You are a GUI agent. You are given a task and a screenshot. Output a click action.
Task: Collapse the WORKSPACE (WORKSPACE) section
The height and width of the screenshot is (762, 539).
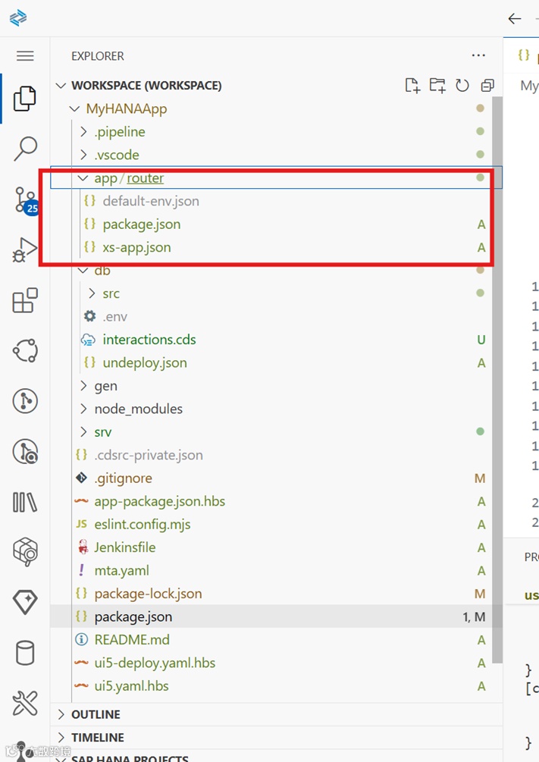click(61, 86)
